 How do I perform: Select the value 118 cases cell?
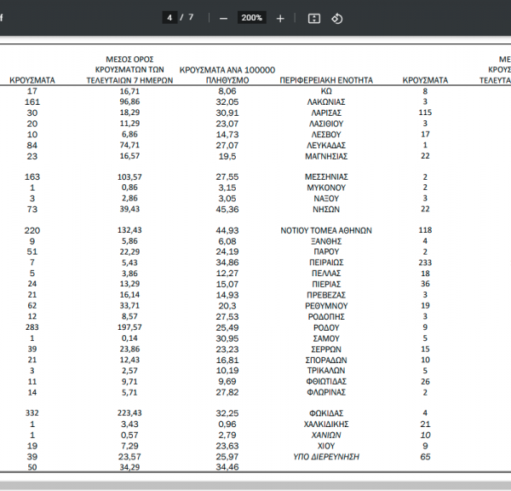tap(425, 230)
